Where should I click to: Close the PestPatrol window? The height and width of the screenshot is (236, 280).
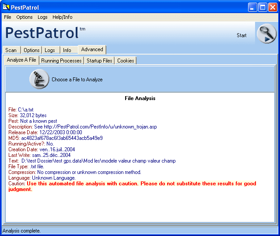(273, 7)
